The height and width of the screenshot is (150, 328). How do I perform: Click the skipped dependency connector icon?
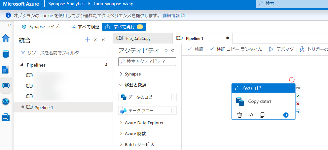(x=298, y=88)
